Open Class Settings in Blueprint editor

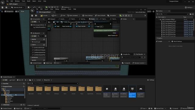(x=87, y=16)
